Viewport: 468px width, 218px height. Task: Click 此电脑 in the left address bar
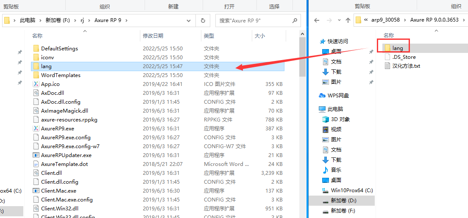(x=28, y=21)
